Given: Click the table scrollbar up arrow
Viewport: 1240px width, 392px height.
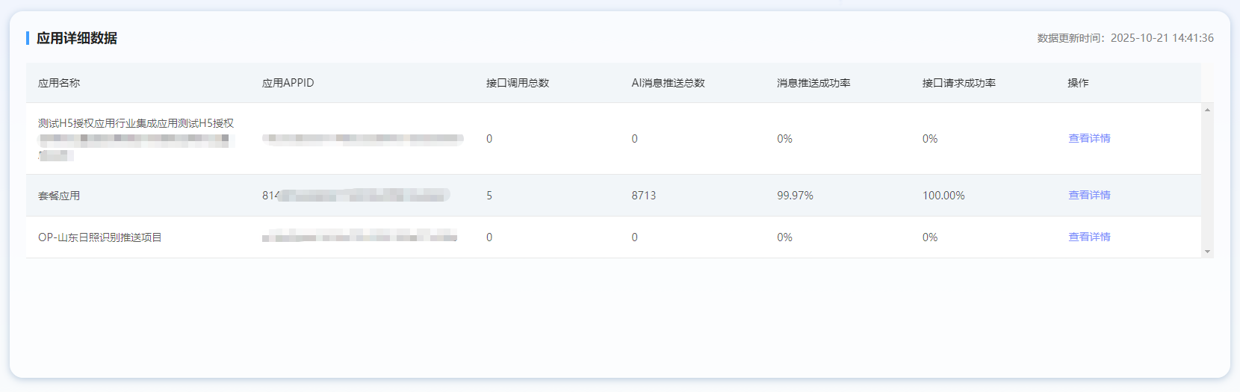Looking at the screenshot, I should [1207, 111].
